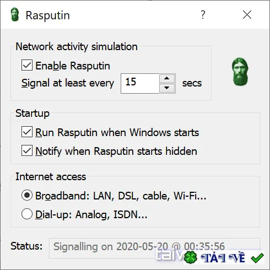270x270 pixels.
Task: Close the Rasputin dialog window
Action: [x=247, y=15]
